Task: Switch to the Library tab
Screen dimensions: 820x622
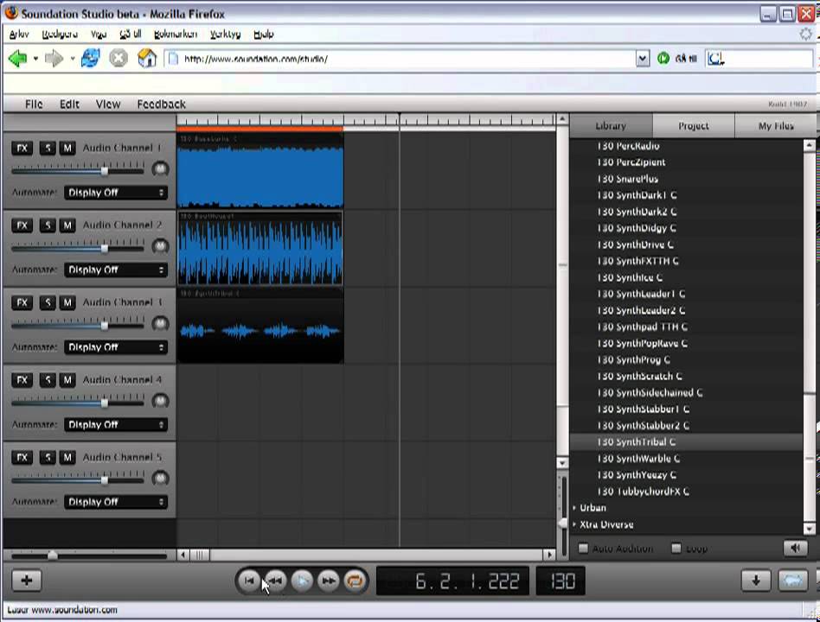Action: (611, 126)
